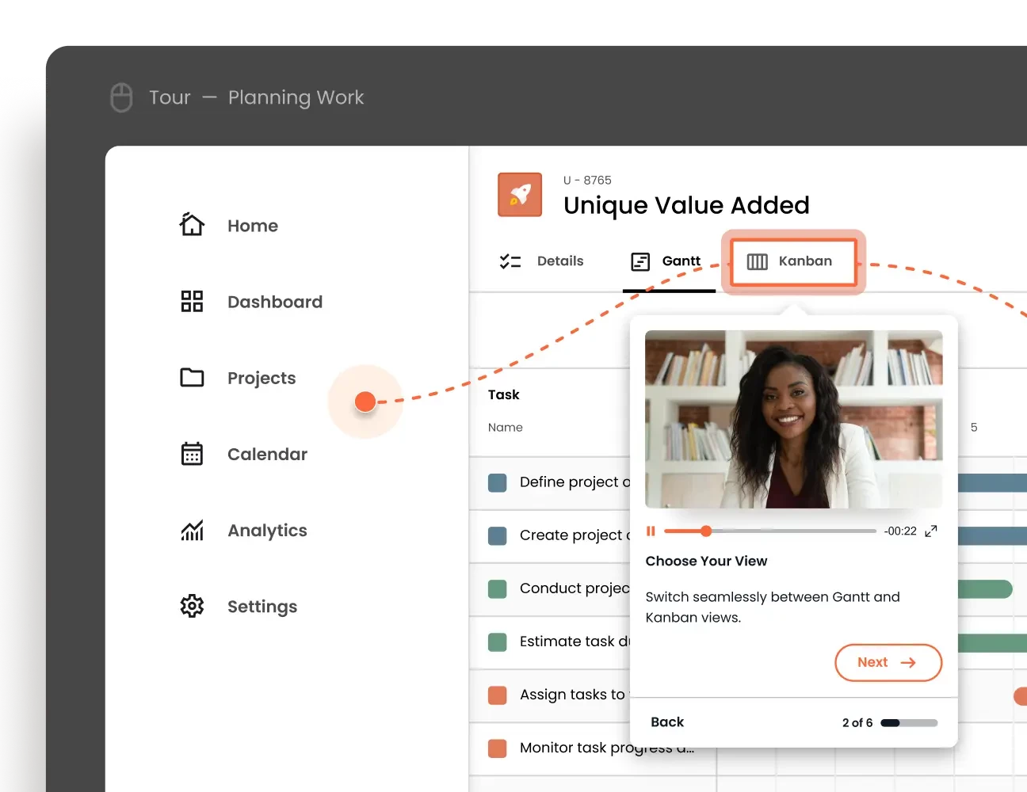Click the orange hotspot dot near Projects

(x=365, y=402)
